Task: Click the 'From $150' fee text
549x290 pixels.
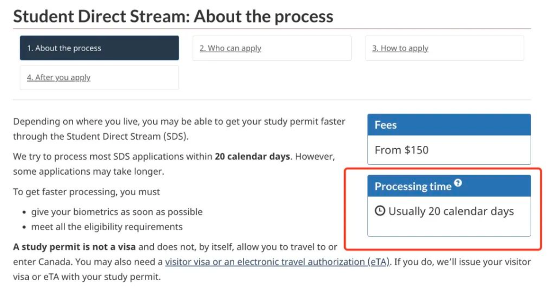Action: click(x=402, y=150)
